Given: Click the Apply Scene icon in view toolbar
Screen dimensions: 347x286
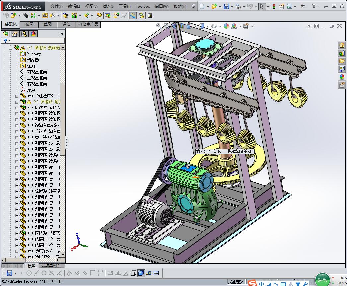Looking at the screenshot, I should (x=234, y=26).
